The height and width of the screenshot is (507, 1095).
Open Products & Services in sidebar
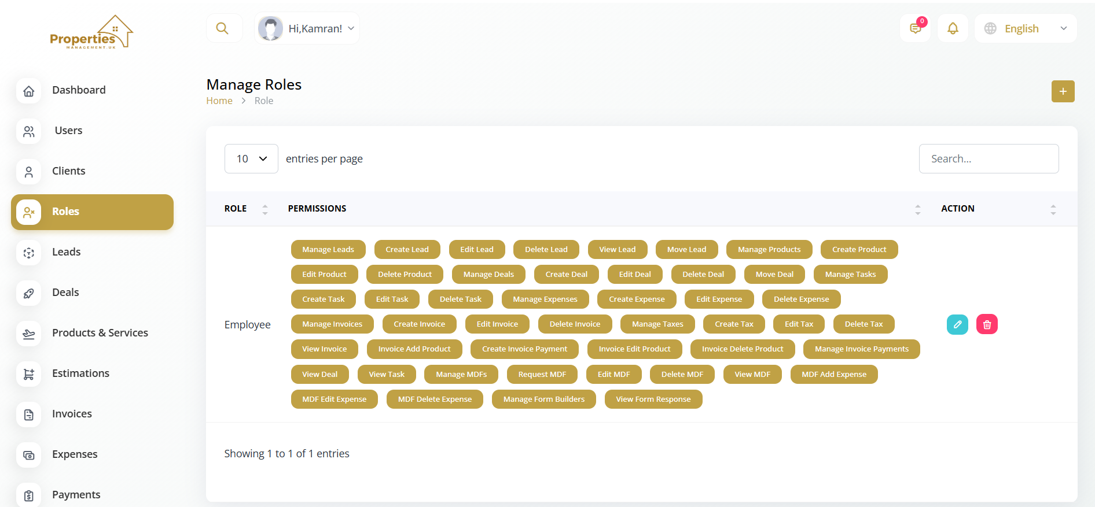pos(100,333)
